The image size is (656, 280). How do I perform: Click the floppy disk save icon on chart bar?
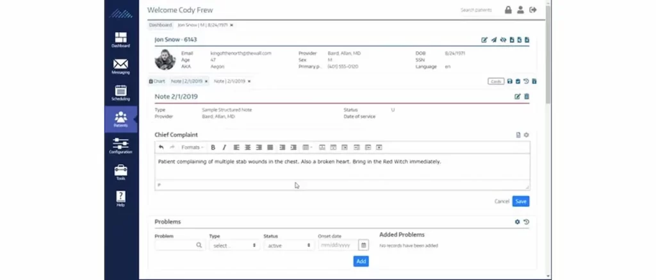(509, 81)
